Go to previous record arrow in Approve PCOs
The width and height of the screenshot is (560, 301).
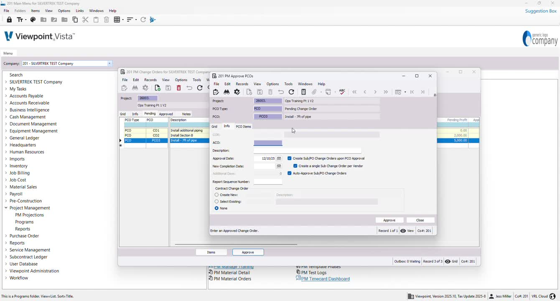pyautogui.click(x=365, y=92)
